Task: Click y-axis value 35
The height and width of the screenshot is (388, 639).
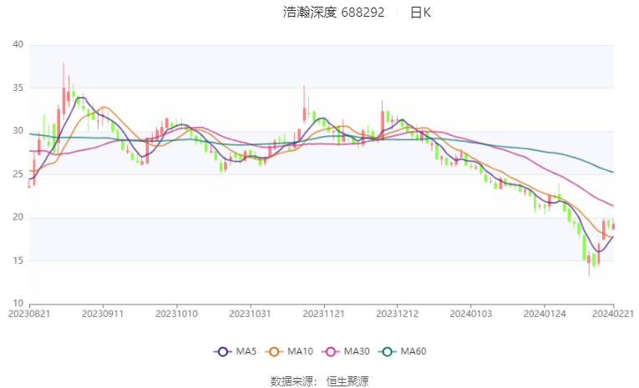Action: (x=18, y=88)
